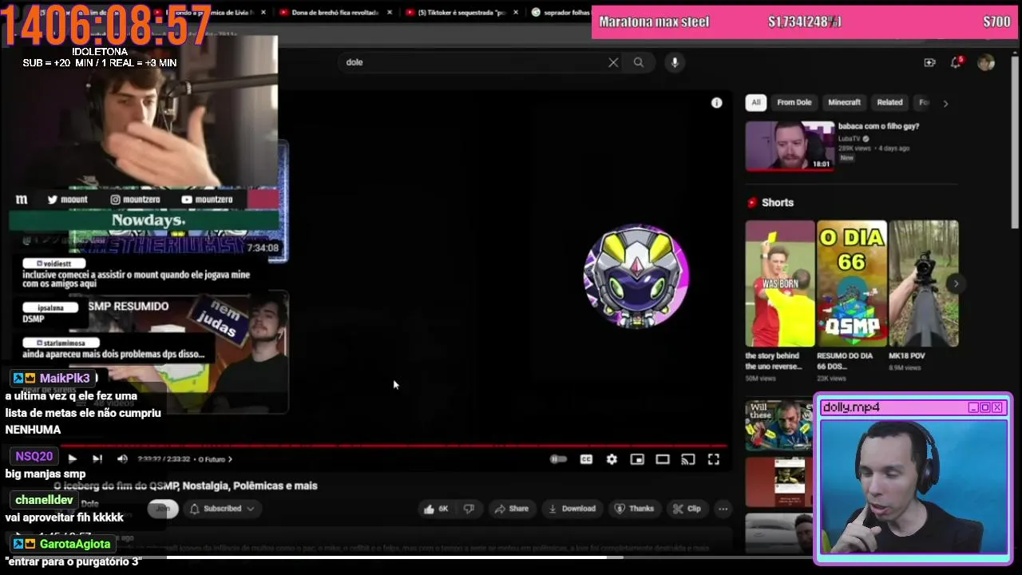Close the 'Tiktoker é sequestrada' tab
1022x575 pixels.
[x=516, y=13]
